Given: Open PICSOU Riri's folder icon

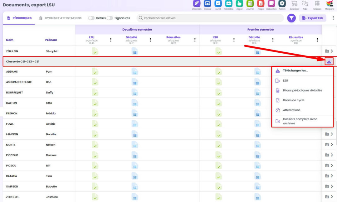Looking at the screenshot, I should pos(327,166).
